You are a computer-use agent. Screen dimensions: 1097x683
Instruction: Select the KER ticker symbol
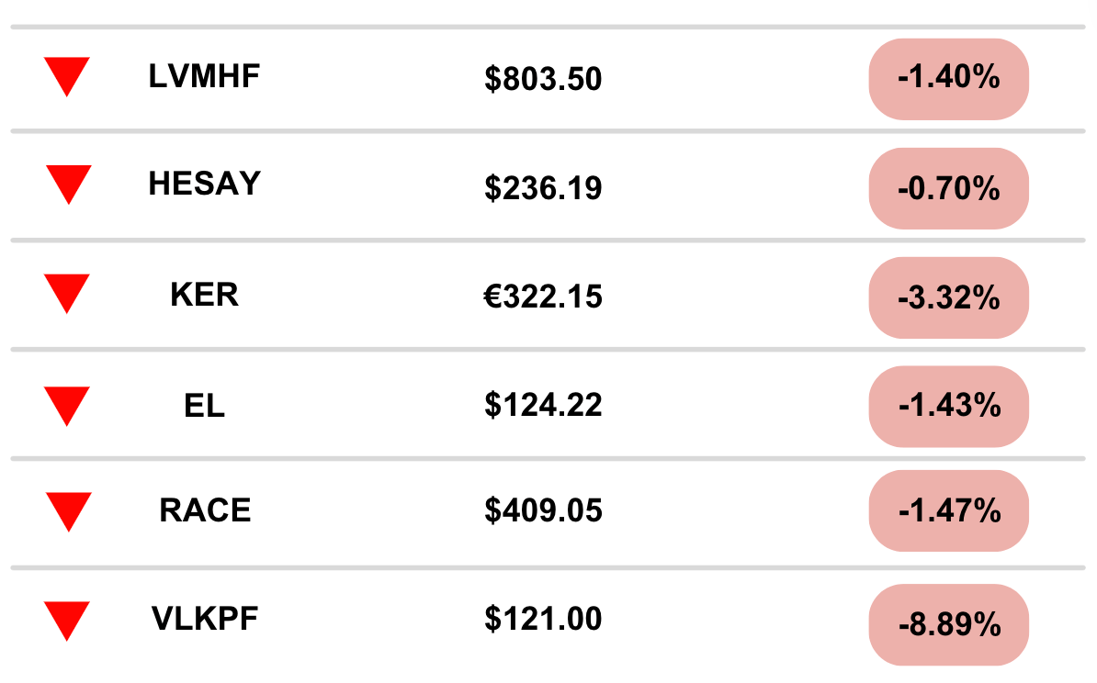pyautogui.click(x=204, y=295)
